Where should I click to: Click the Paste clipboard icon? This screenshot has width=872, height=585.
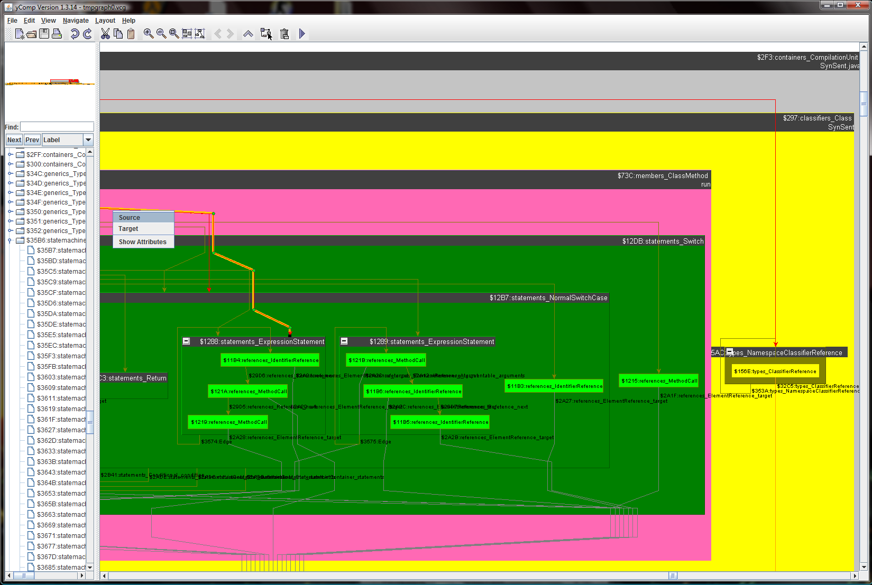[x=131, y=34]
